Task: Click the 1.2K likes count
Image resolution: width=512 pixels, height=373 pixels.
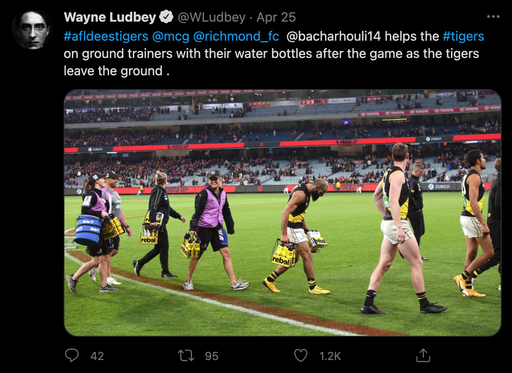Action: (330, 356)
